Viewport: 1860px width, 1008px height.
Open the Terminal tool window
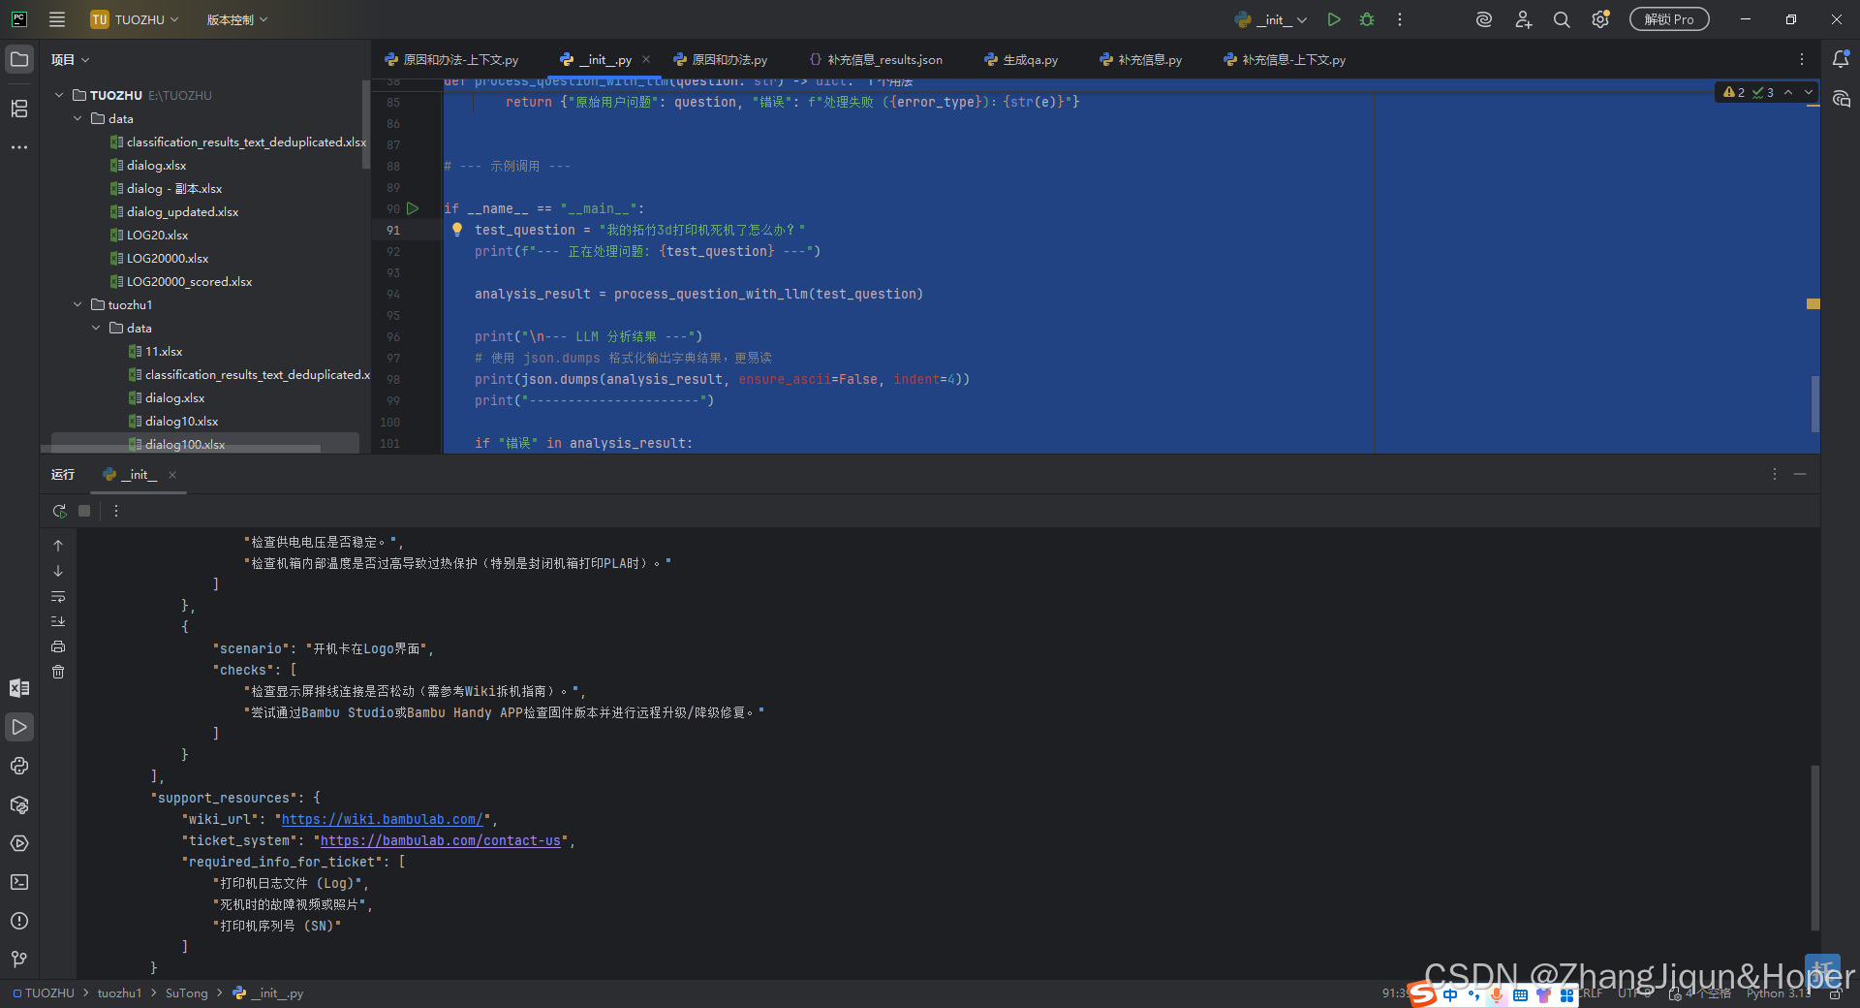click(x=19, y=882)
